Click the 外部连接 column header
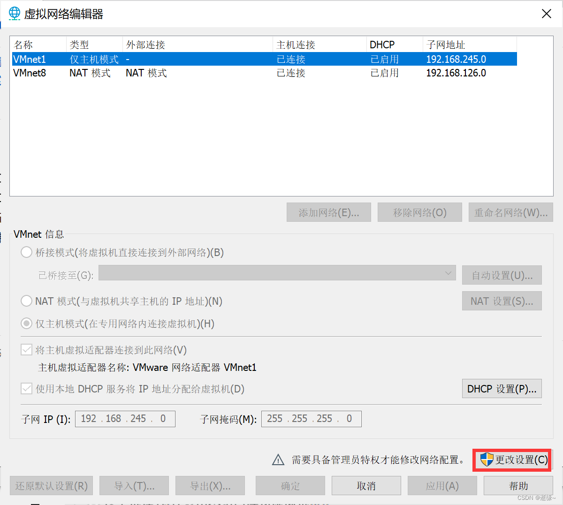Image resolution: width=563 pixels, height=505 pixels. pyautogui.click(x=198, y=45)
